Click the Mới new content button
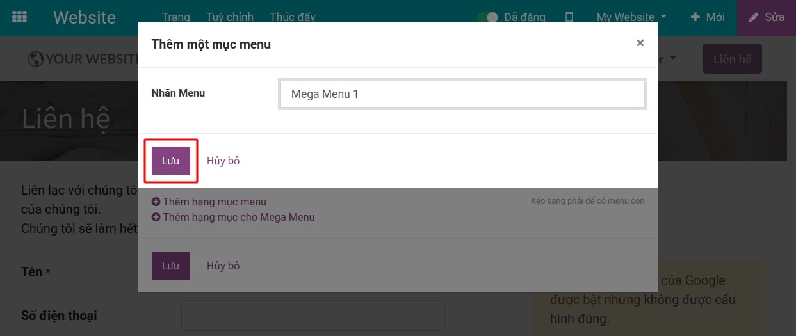 [x=708, y=17]
